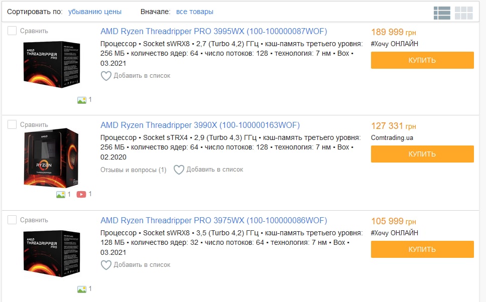This screenshot has height=302, width=486.
Task: Click Threadripper 3990X box thumbnail image
Action: coord(51,158)
